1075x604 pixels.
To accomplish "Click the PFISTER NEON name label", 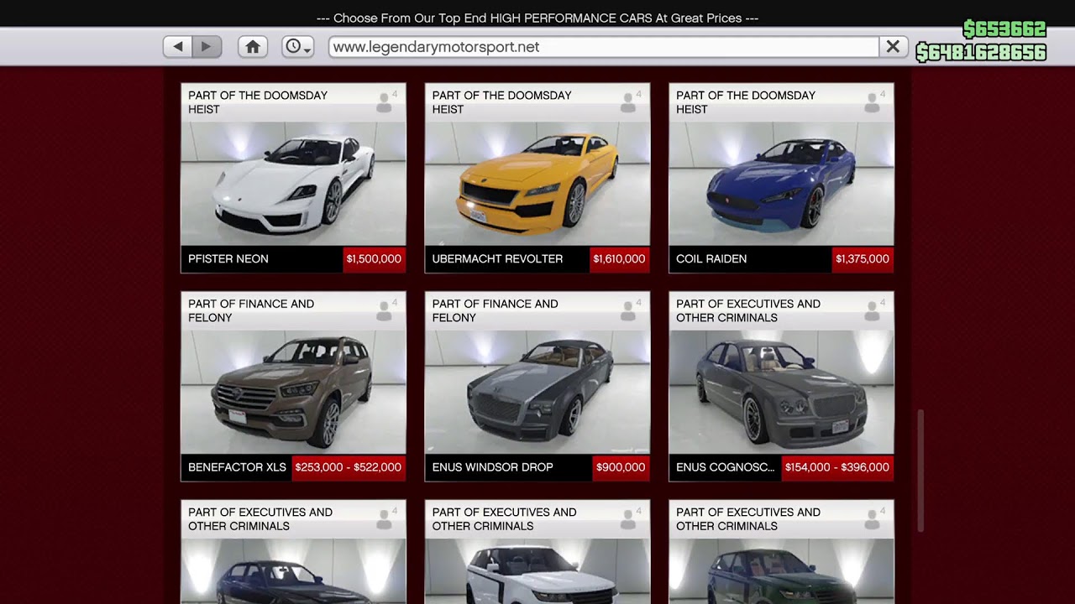I will coord(228,259).
